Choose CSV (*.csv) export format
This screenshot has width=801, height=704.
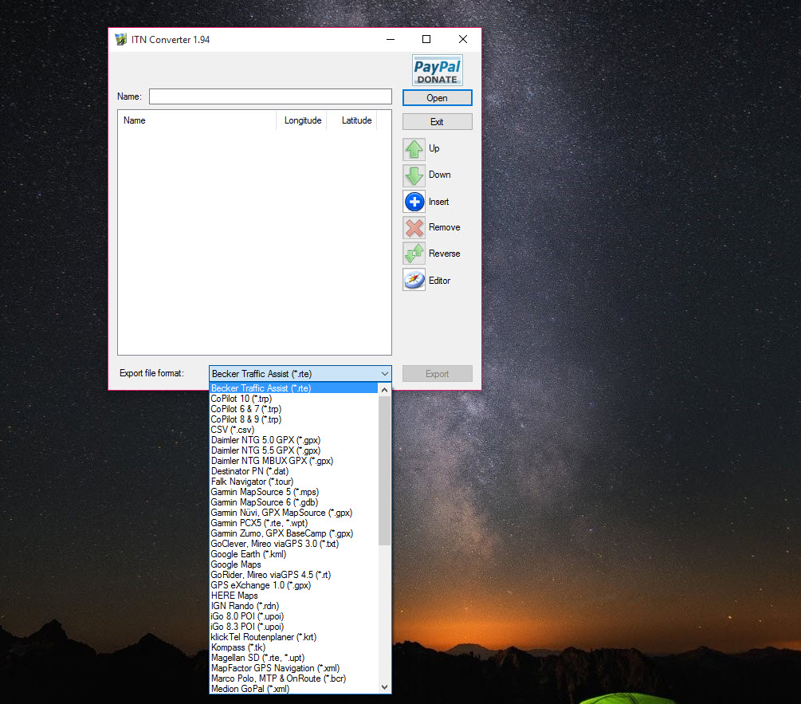tap(294, 430)
